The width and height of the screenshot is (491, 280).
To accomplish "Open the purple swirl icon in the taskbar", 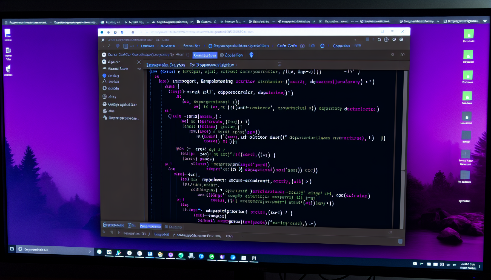I will (171, 255).
